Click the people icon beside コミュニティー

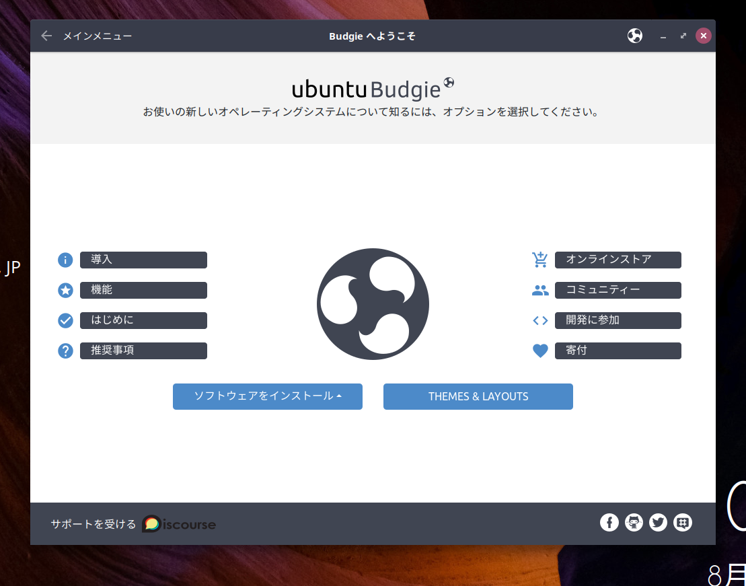pos(540,291)
